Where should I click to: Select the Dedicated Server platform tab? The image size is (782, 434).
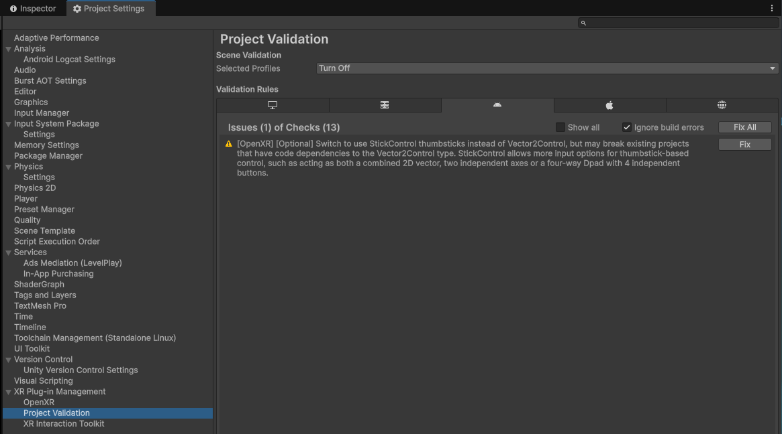[385, 105]
